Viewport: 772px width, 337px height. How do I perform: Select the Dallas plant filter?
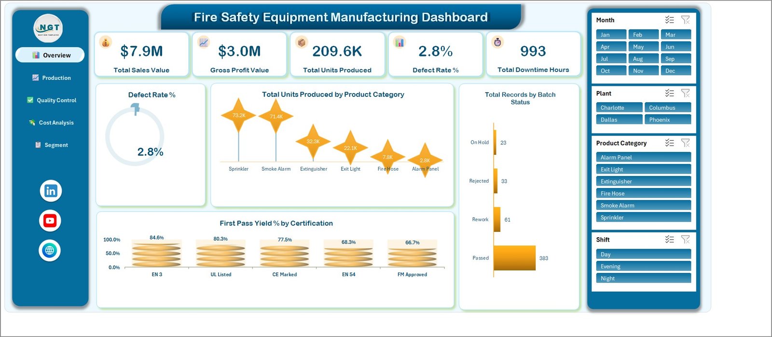[620, 120]
